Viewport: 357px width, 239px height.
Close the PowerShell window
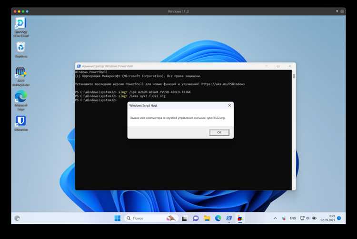290,66
